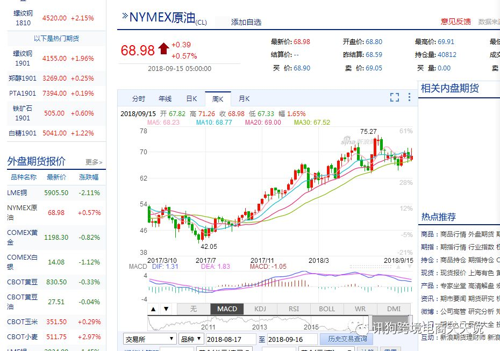Select the 无 indicator option
Image resolution: width=500 pixels, height=351 pixels.
(194, 309)
